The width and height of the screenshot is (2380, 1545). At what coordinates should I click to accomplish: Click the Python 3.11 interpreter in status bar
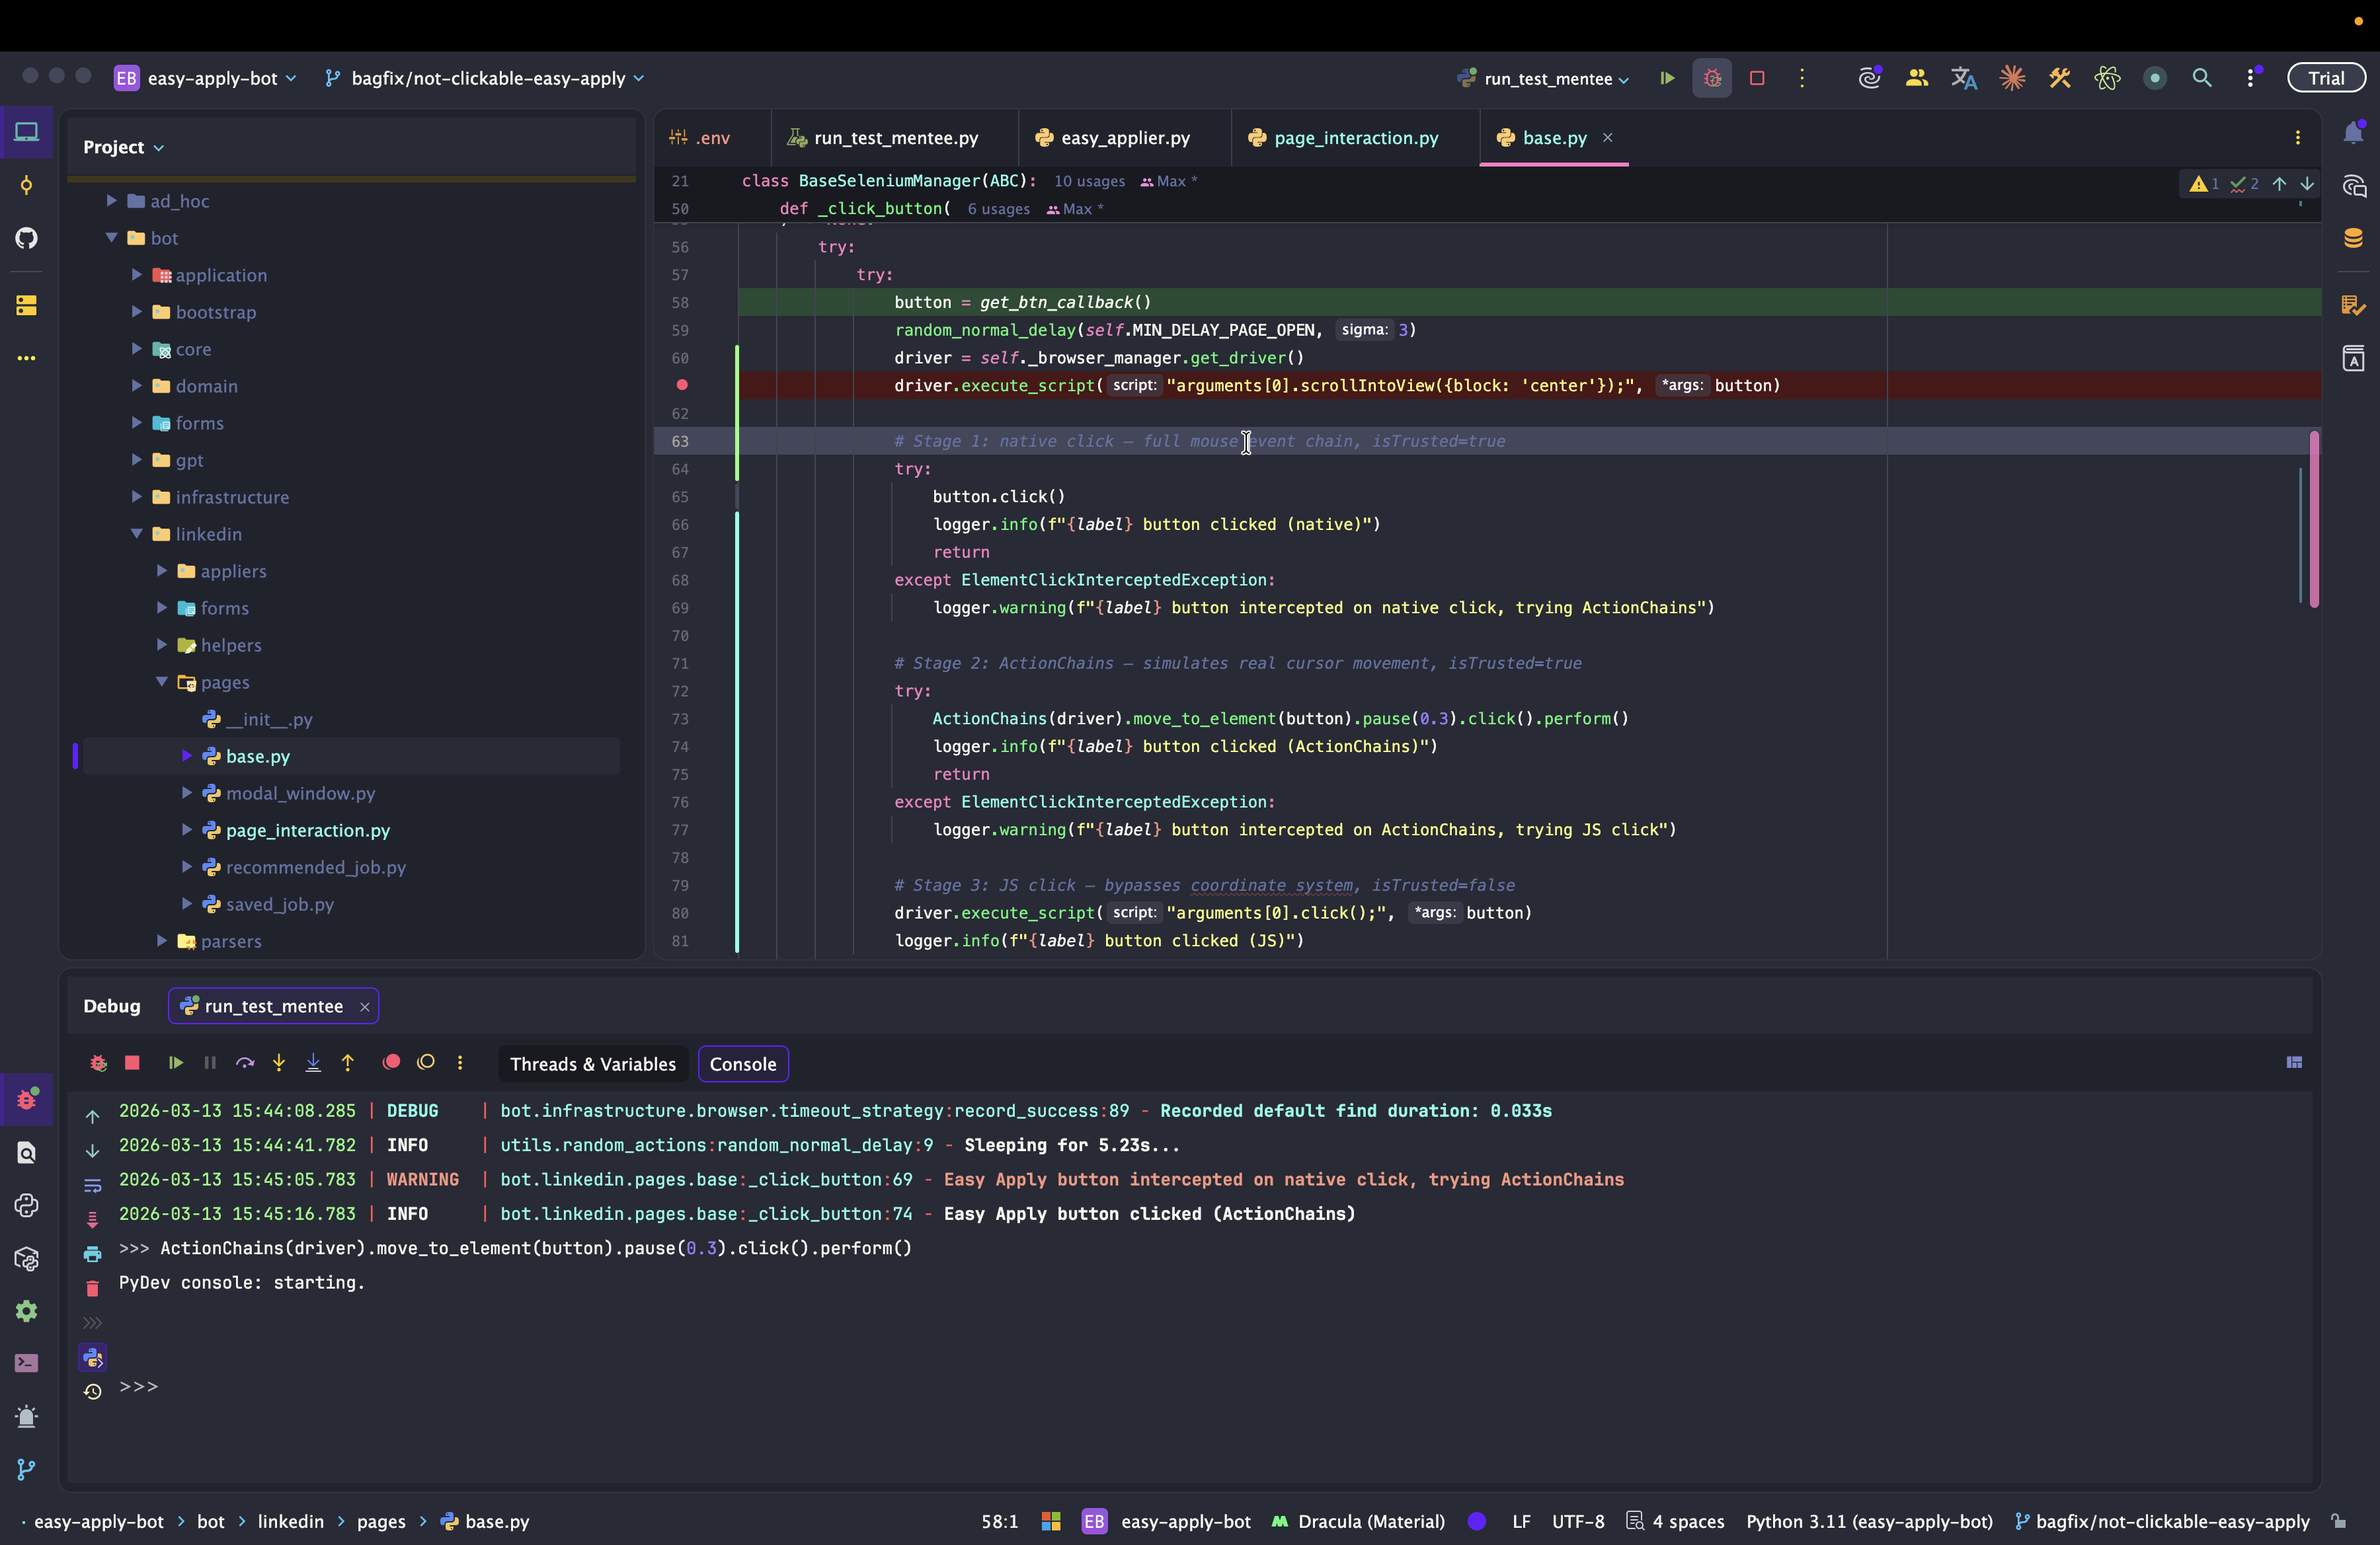pyautogui.click(x=1869, y=1521)
